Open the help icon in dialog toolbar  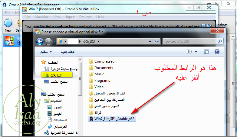point(217,52)
